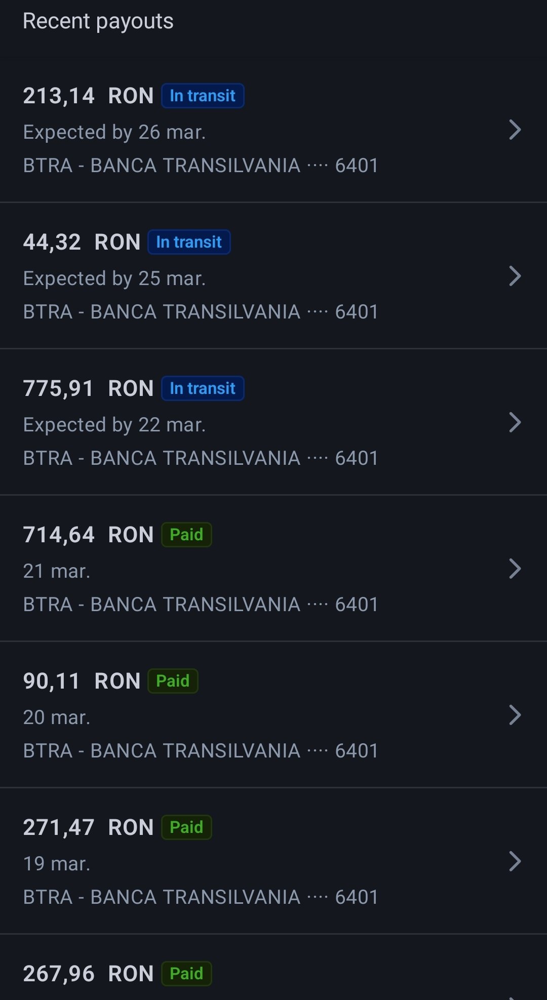This screenshot has width=547, height=1000.
Task: Click the Recent payouts heading
Action: [98, 21]
